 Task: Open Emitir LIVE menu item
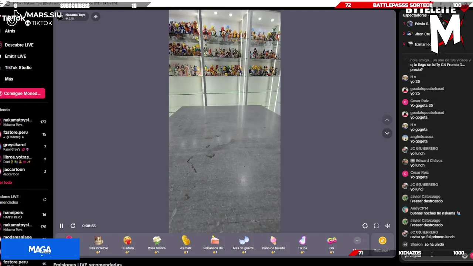point(15,56)
